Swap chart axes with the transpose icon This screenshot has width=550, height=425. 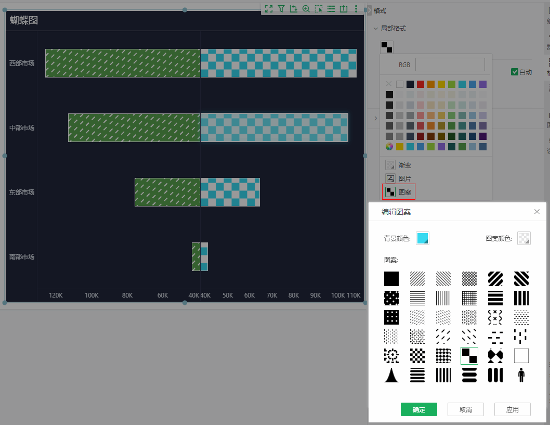294,9
